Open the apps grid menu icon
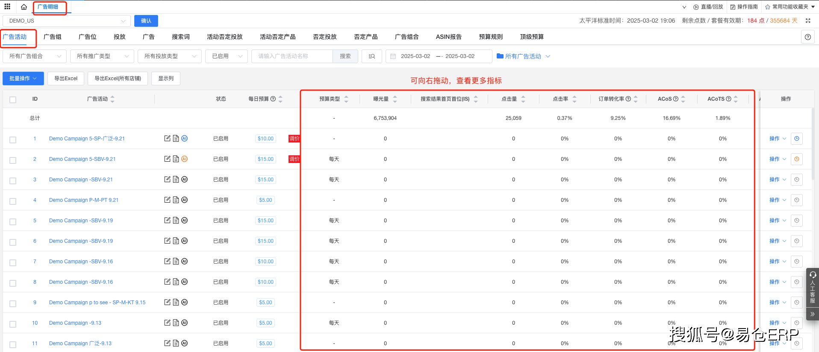The width and height of the screenshot is (819, 352). coord(7,7)
